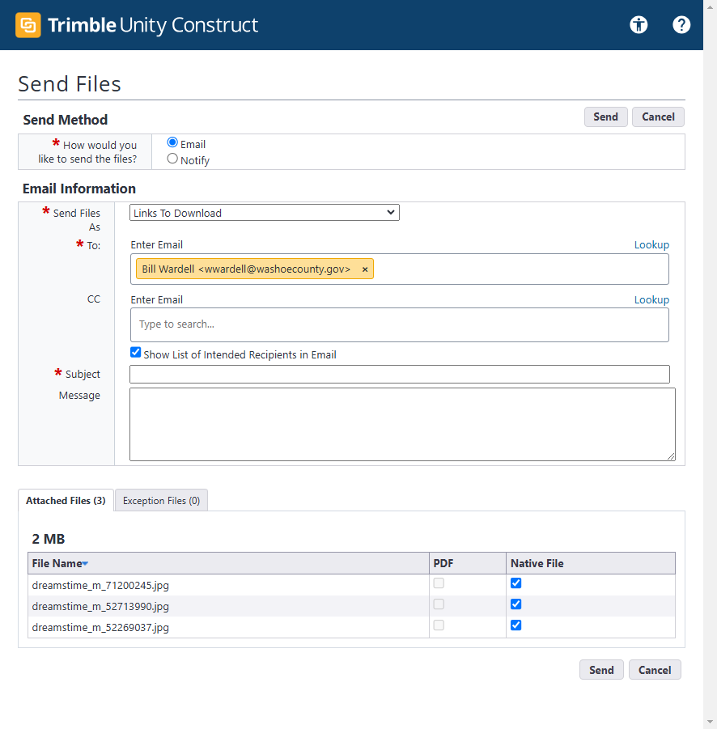Uncheck Native File for dreamstime_m_52269037.jpg

(515, 625)
